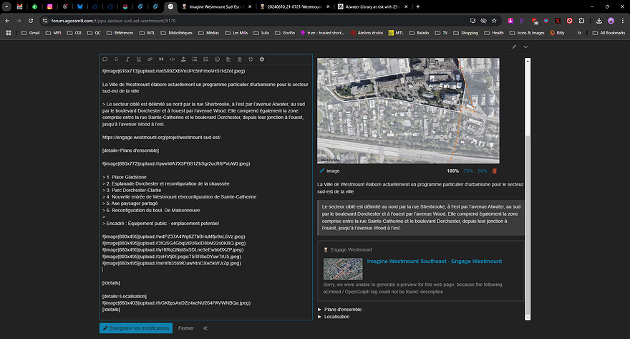Image resolution: width=630 pixels, height=339 pixels.
Task: Bookmark this page with the star icon
Action: click(494, 21)
